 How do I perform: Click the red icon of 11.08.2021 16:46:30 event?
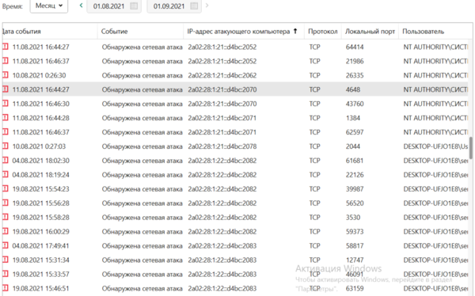6,104
